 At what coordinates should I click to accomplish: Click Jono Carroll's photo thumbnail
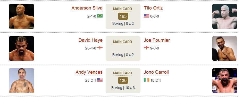[x=224, y=80]
